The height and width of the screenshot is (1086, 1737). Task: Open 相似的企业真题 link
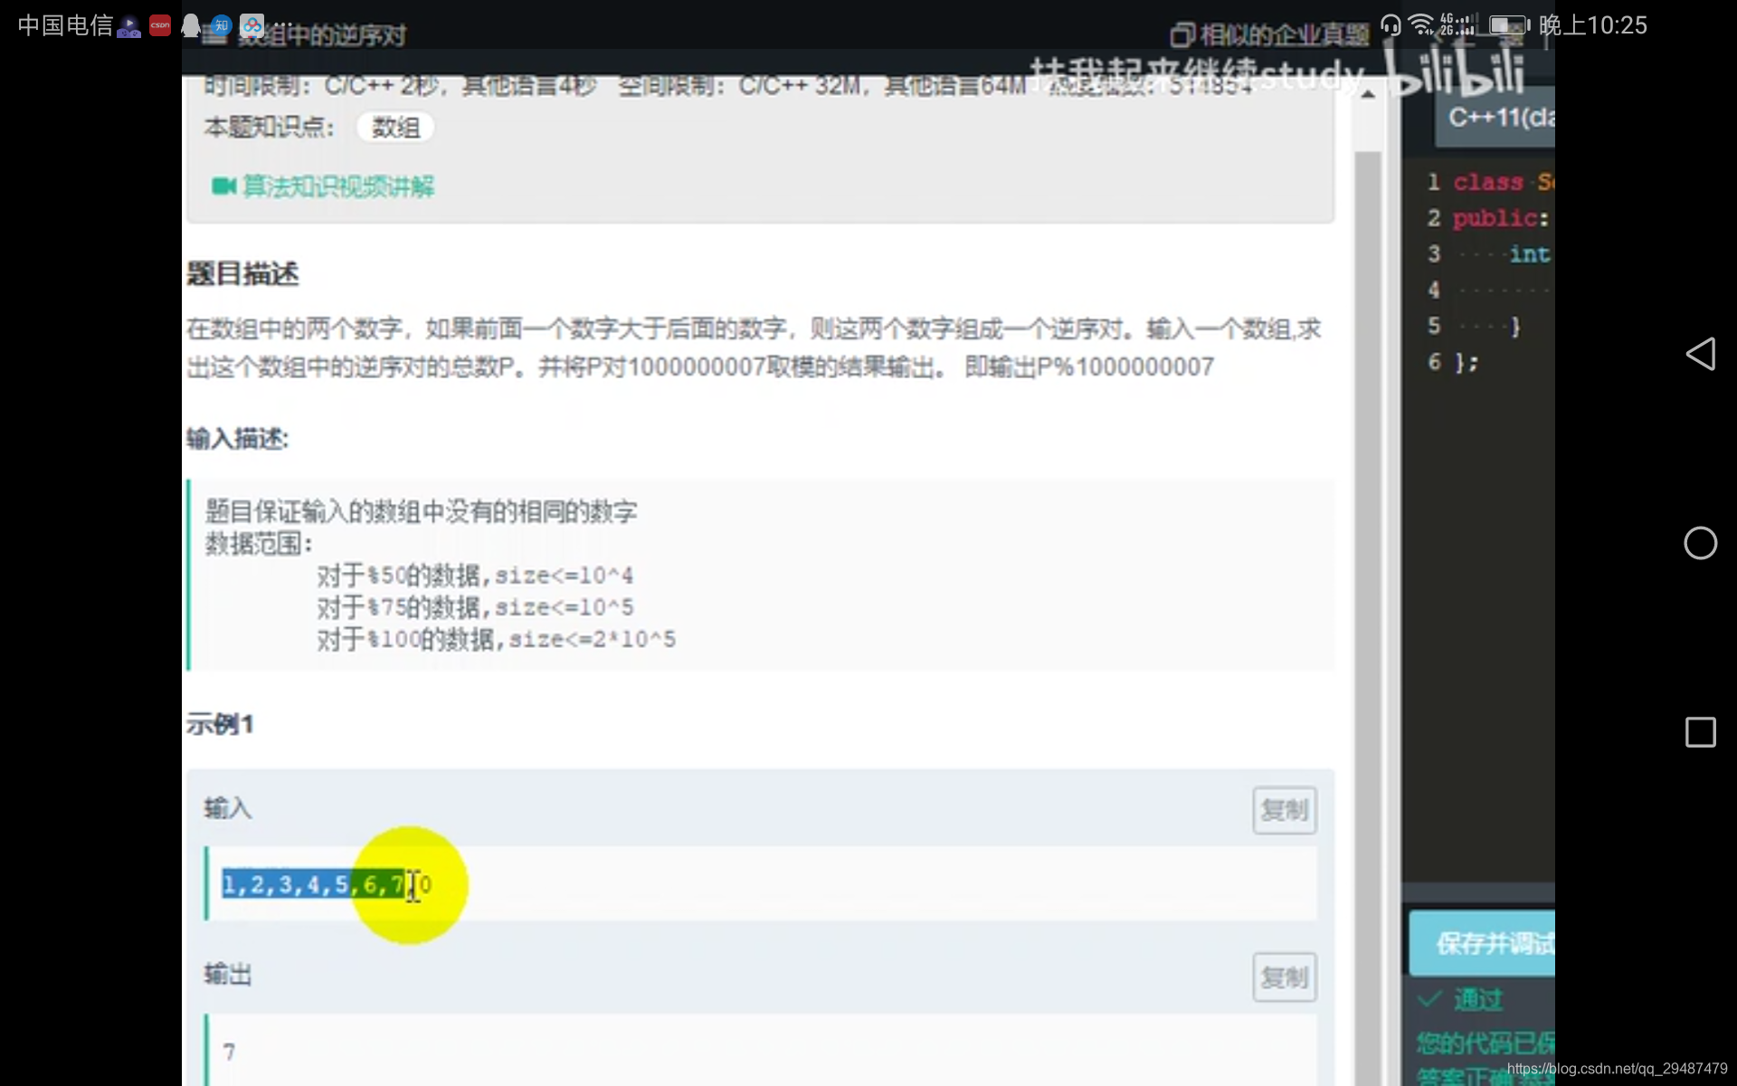(1285, 35)
